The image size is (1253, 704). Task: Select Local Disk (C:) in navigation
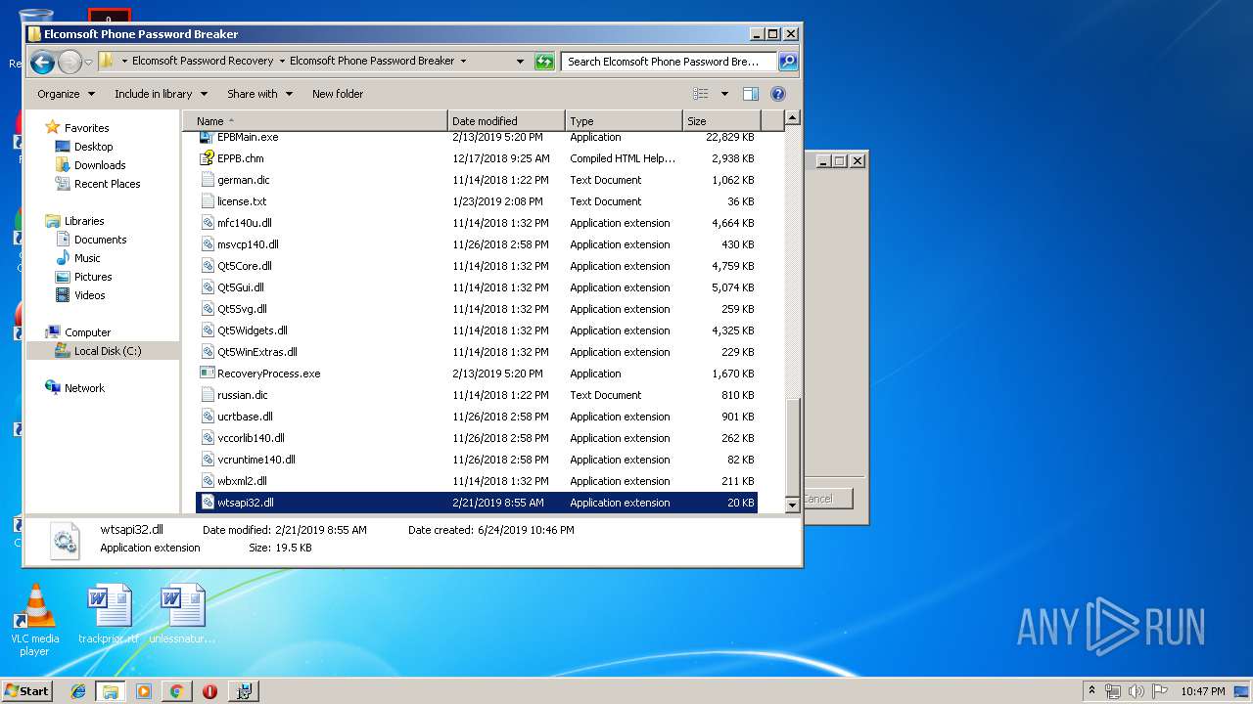102,351
